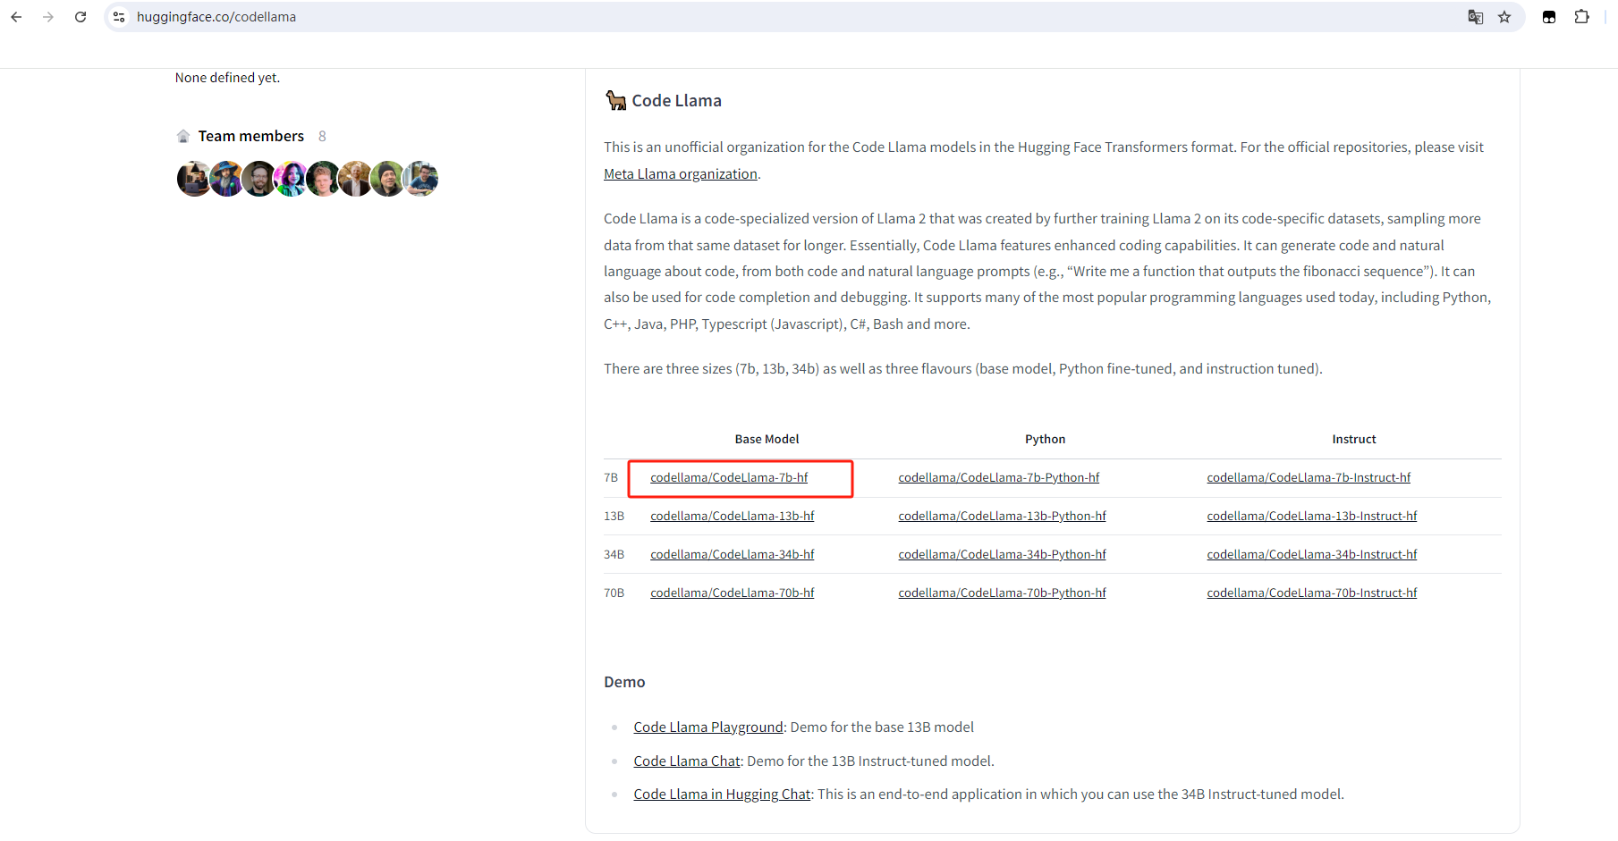Open the browser extensions puzzle menu
This screenshot has height=841, width=1618.
1581,17
